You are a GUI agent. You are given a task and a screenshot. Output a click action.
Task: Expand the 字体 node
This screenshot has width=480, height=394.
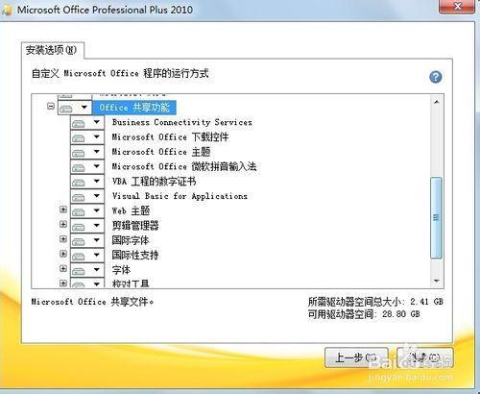63,268
